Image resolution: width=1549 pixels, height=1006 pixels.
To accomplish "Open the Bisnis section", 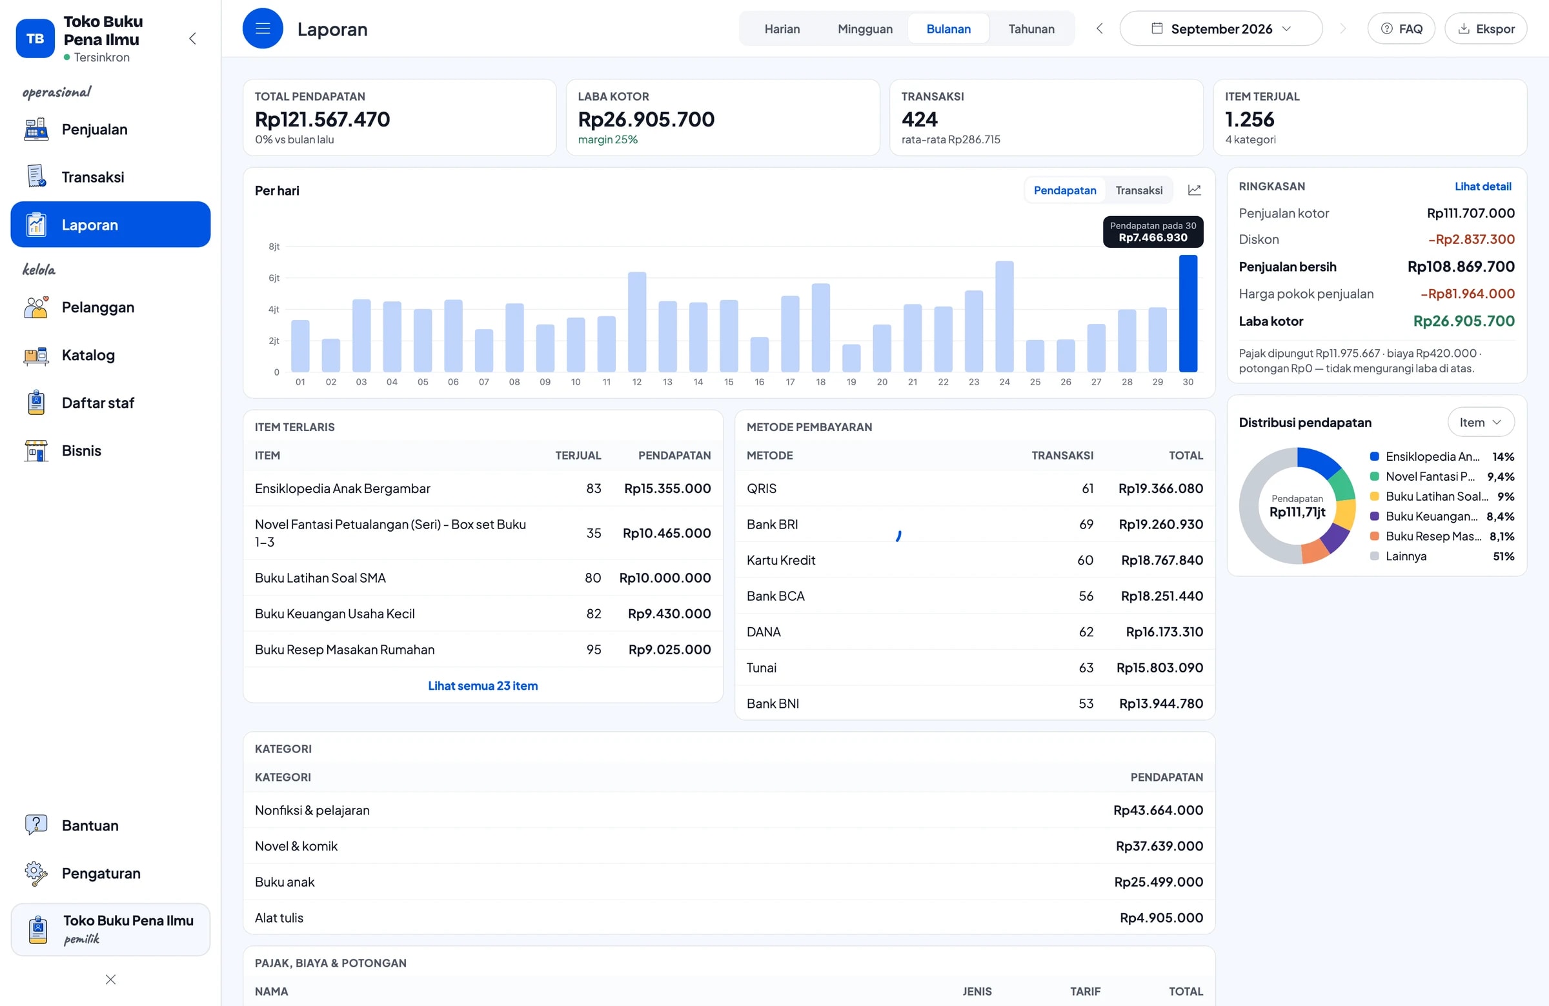I will 110,450.
